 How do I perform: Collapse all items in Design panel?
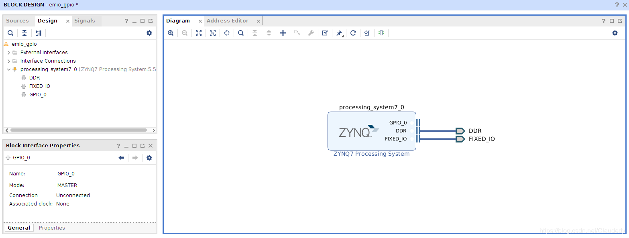[x=24, y=33]
